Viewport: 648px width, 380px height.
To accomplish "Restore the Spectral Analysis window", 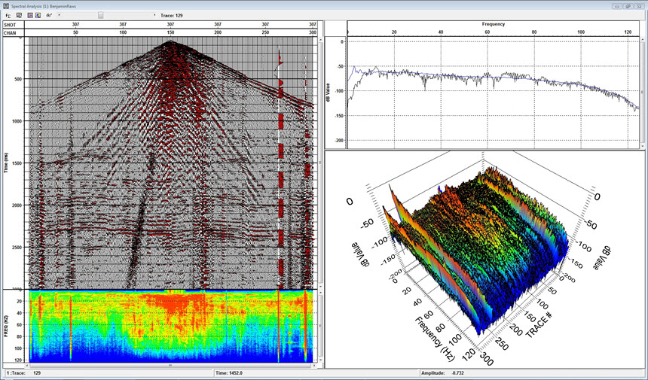I will (x=628, y=6).
